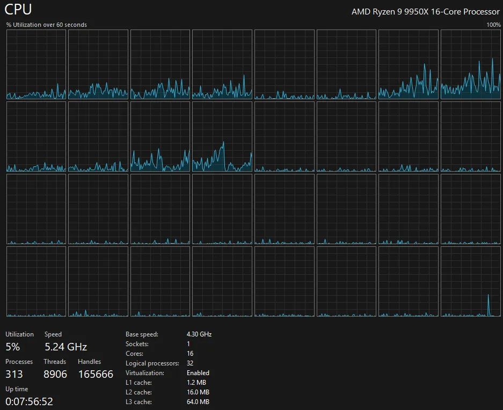Click the third graph in the second row

click(x=160, y=137)
